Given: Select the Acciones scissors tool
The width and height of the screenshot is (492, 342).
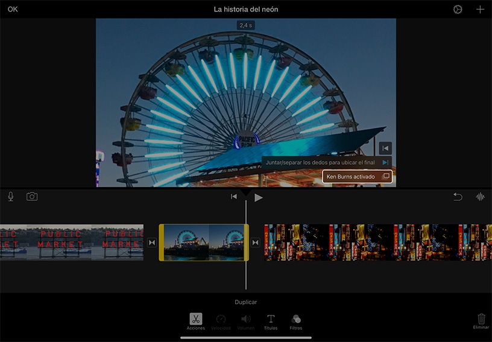Looking at the screenshot, I should click(x=196, y=321).
